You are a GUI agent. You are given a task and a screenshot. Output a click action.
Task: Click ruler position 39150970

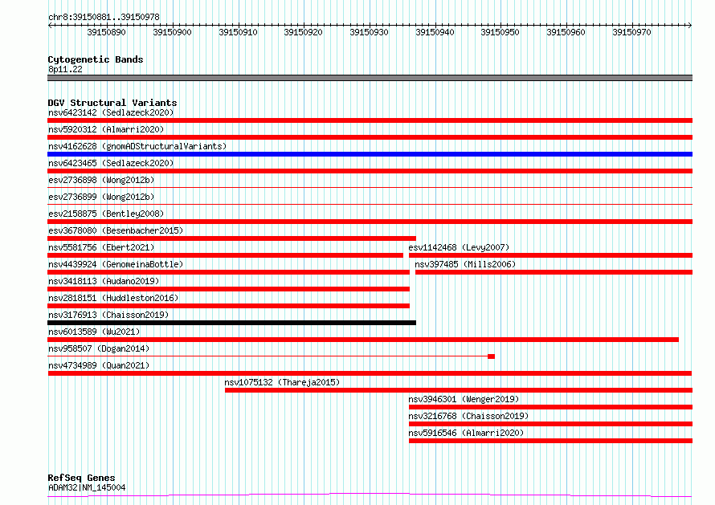(631, 32)
